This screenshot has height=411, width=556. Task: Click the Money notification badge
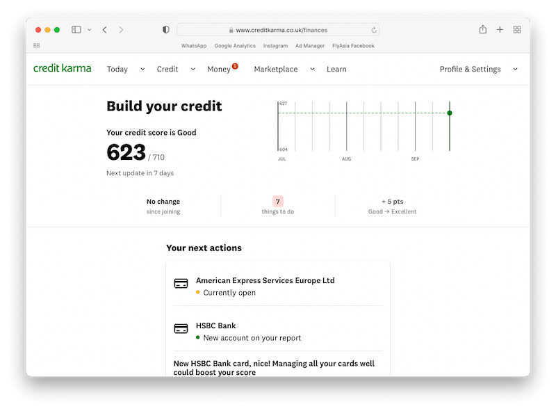click(x=235, y=66)
